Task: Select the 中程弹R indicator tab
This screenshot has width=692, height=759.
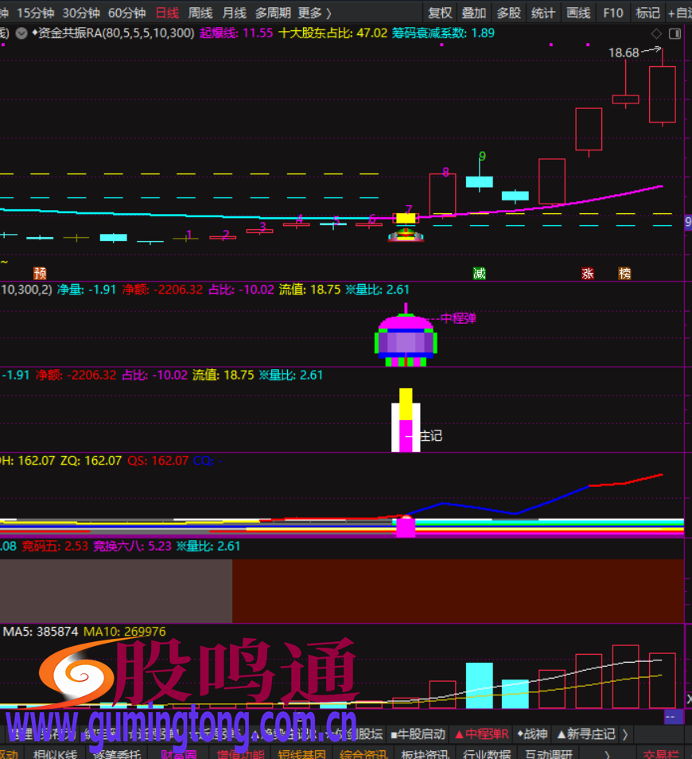Action: point(481,734)
